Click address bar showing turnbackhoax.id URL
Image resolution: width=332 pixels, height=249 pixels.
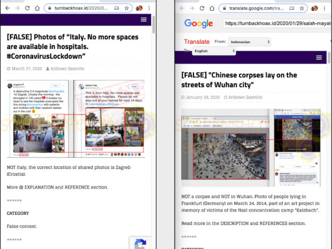(x=88, y=8)
